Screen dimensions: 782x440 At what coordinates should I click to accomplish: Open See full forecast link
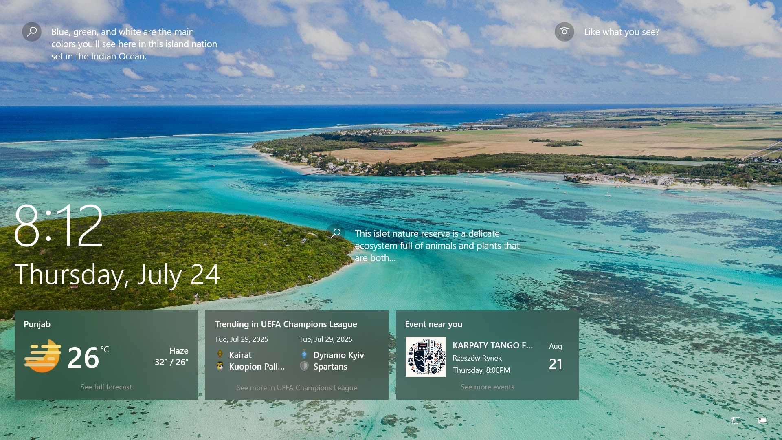coord(106,387)
